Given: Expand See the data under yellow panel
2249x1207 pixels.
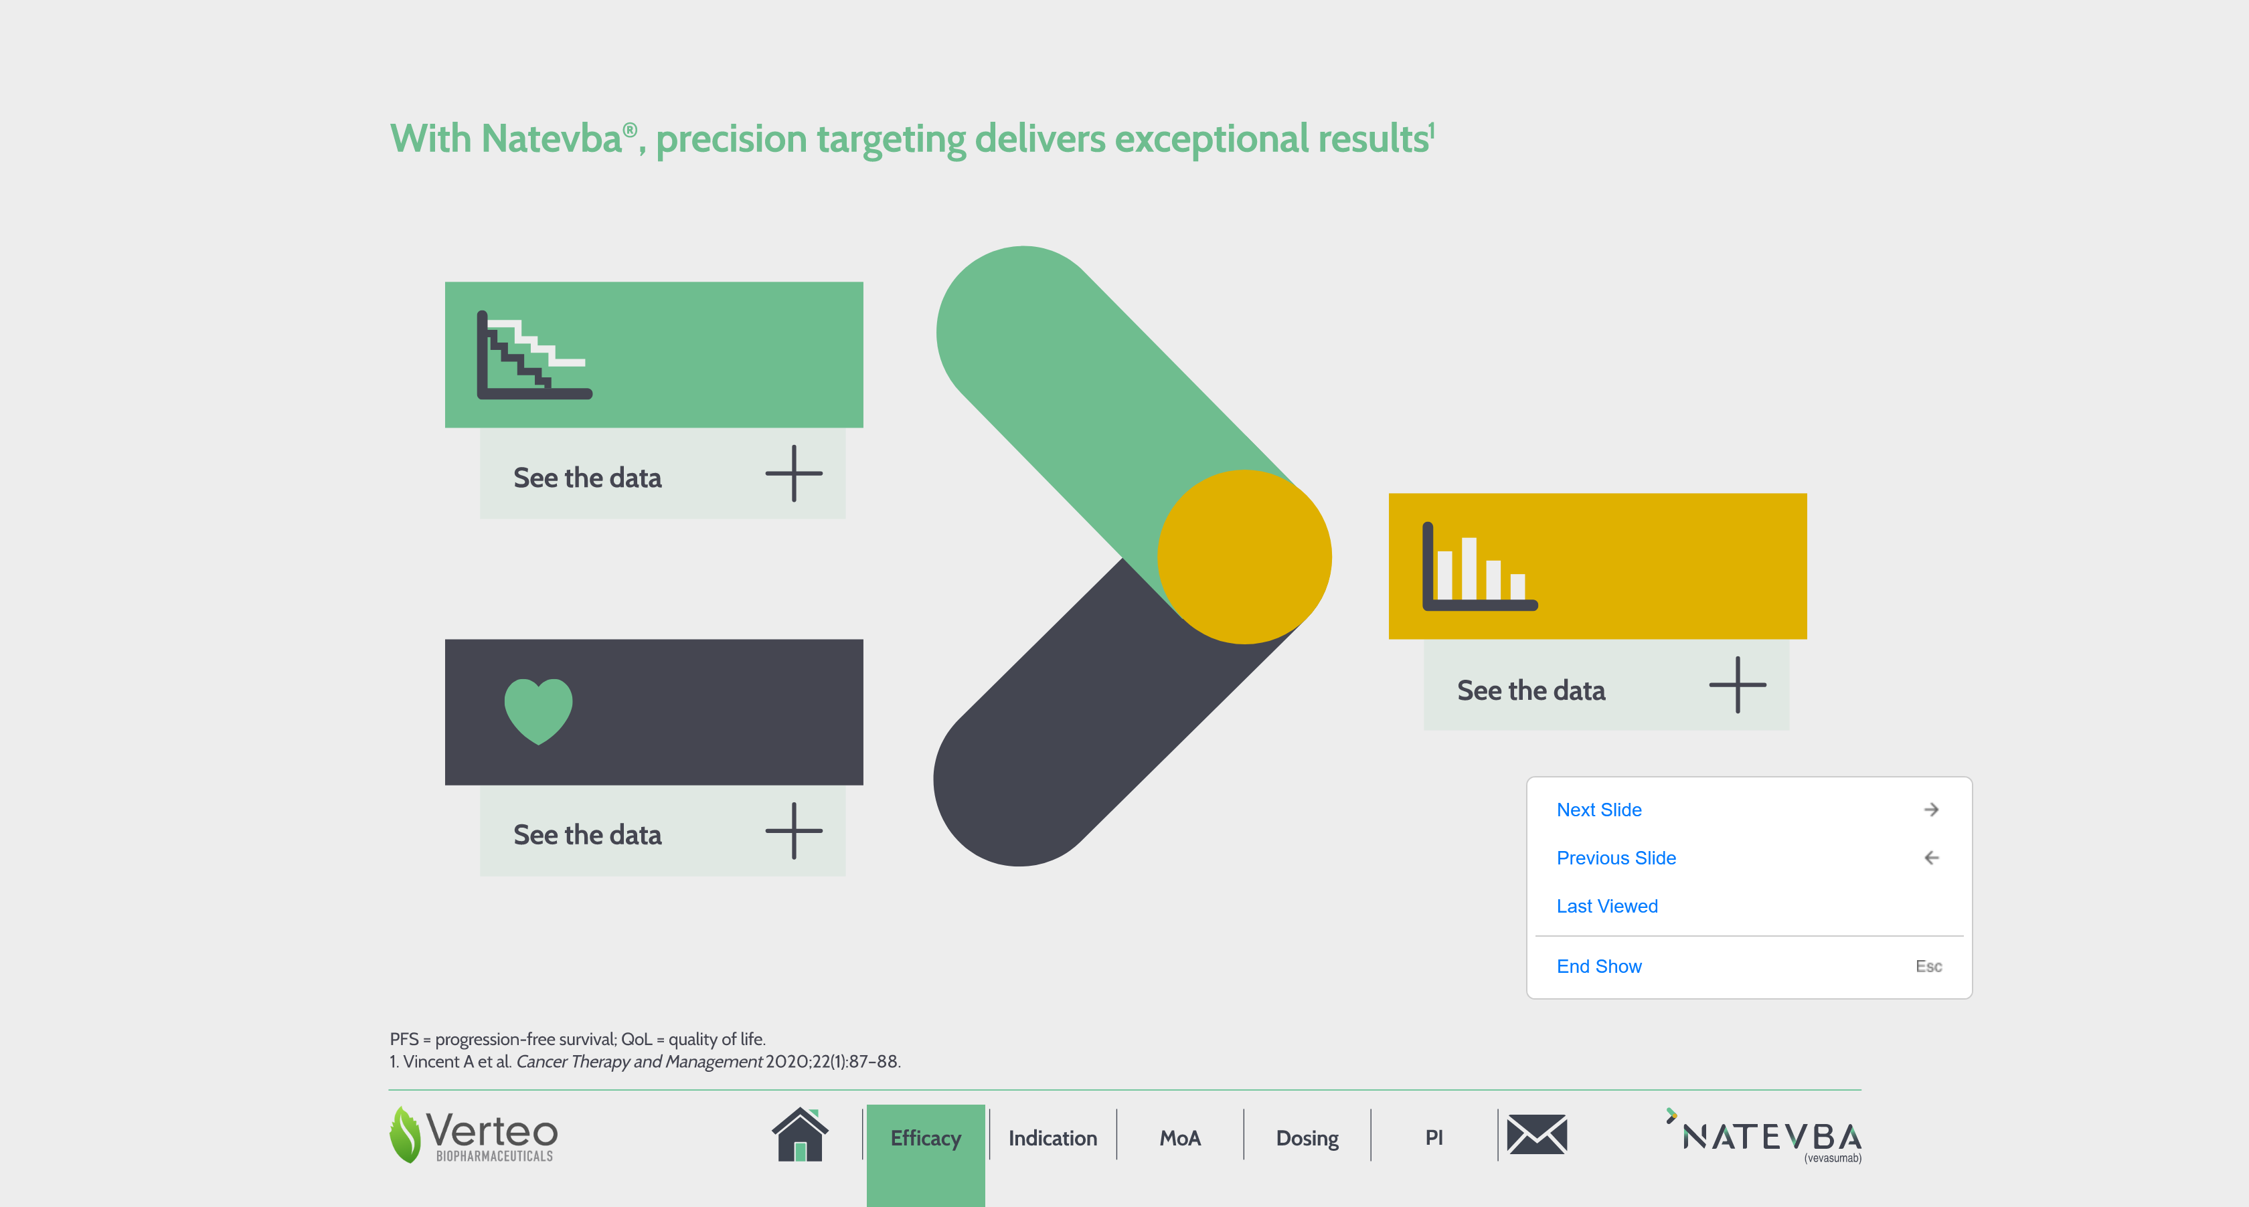Looking at the screenshot, I should [1736, 685].
